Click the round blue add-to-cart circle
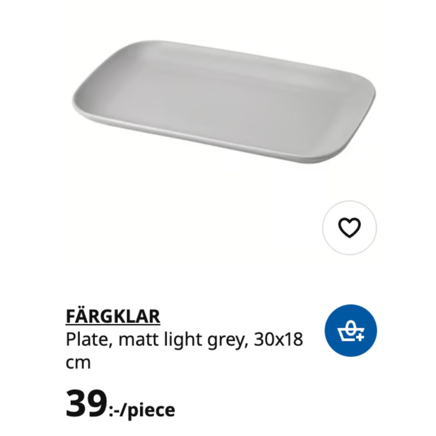This screenshot has height=436, width=436. coord(351,331)
